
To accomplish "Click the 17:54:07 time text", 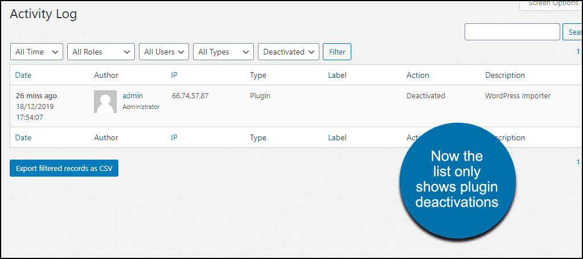I will pyautogui.click(x=31, y=118).
